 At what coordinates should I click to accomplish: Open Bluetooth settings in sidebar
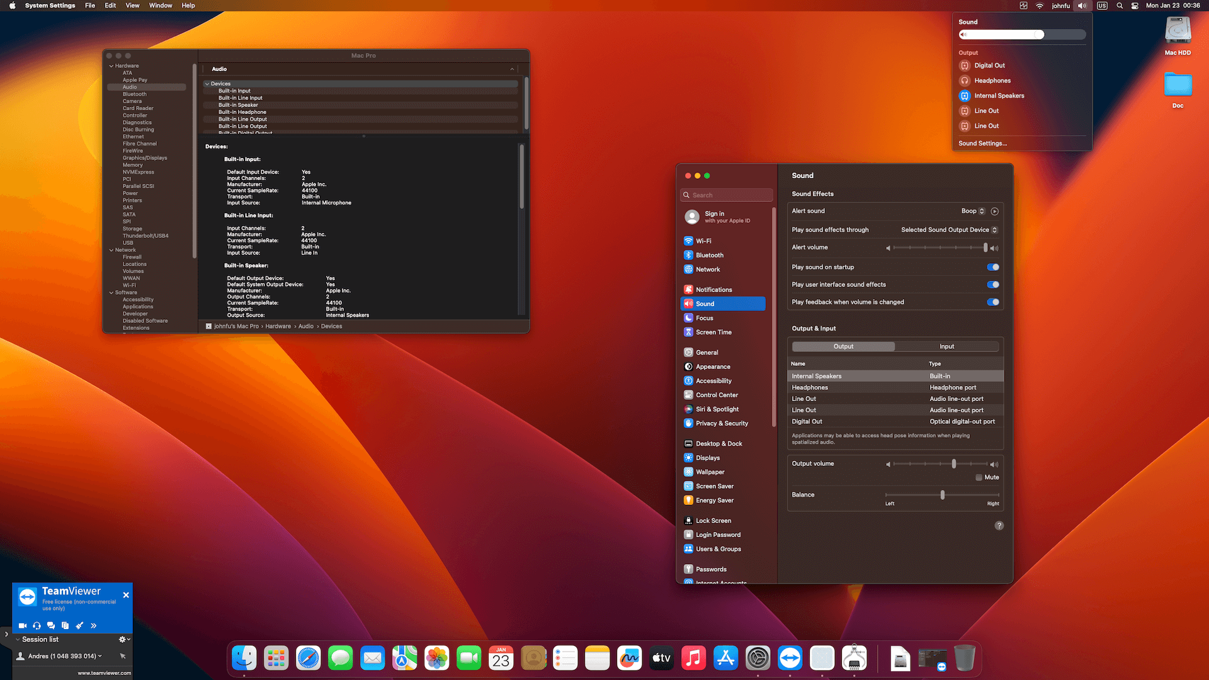click(723, 256)
